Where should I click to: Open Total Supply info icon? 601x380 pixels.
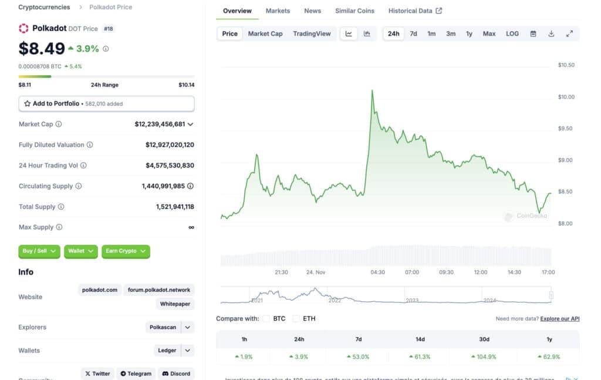[61, 207]
